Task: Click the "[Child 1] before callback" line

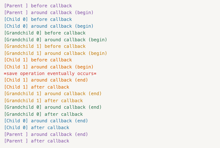Action: point(38,60)
